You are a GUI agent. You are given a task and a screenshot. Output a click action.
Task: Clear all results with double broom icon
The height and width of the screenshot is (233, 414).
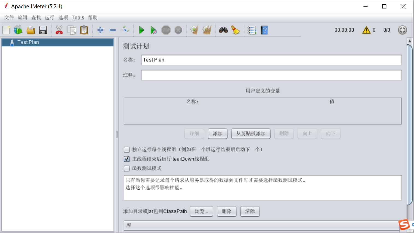pyautogui.click(x=207, y=30)
